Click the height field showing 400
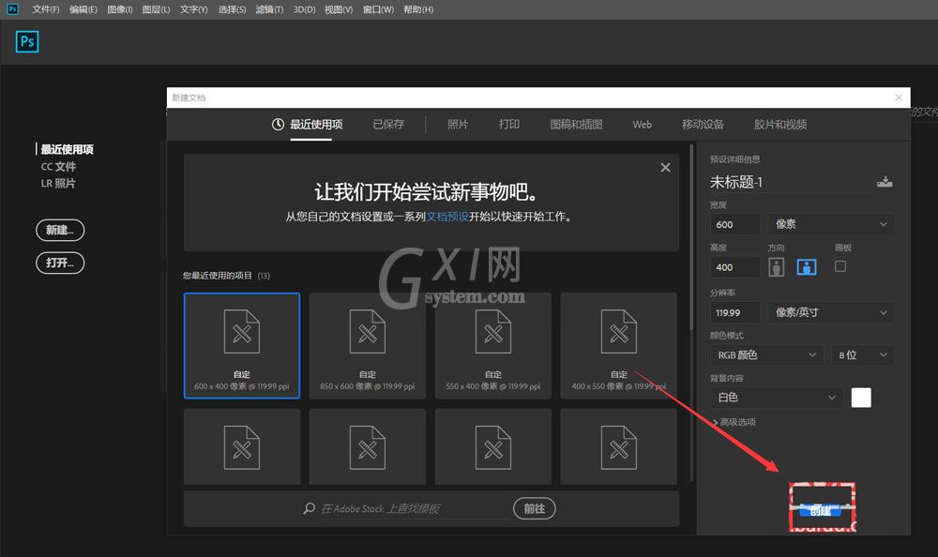This screenshot has width=938, height=557. click(734, 267)
